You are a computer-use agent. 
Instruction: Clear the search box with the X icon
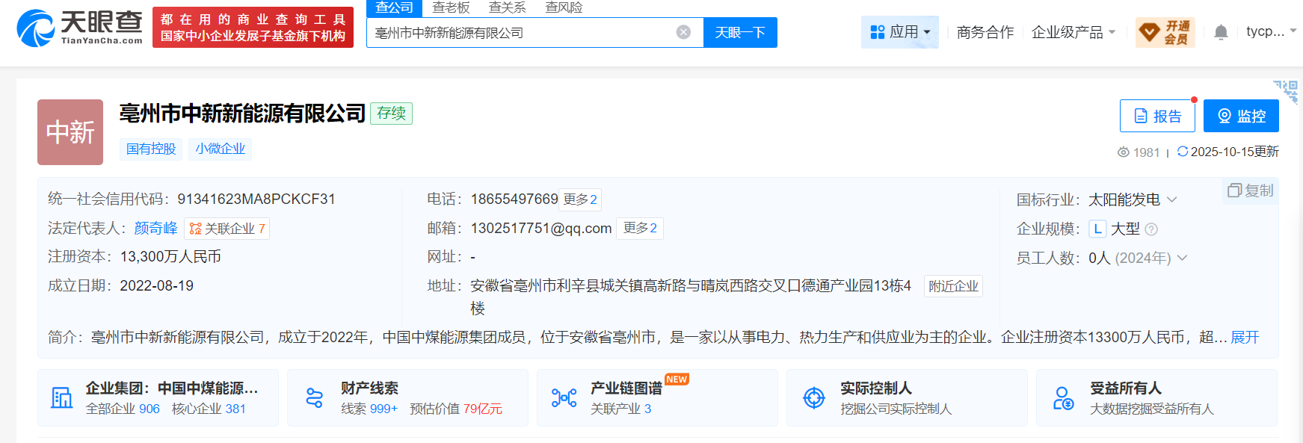pyautogui.click(x=683, y=32)
